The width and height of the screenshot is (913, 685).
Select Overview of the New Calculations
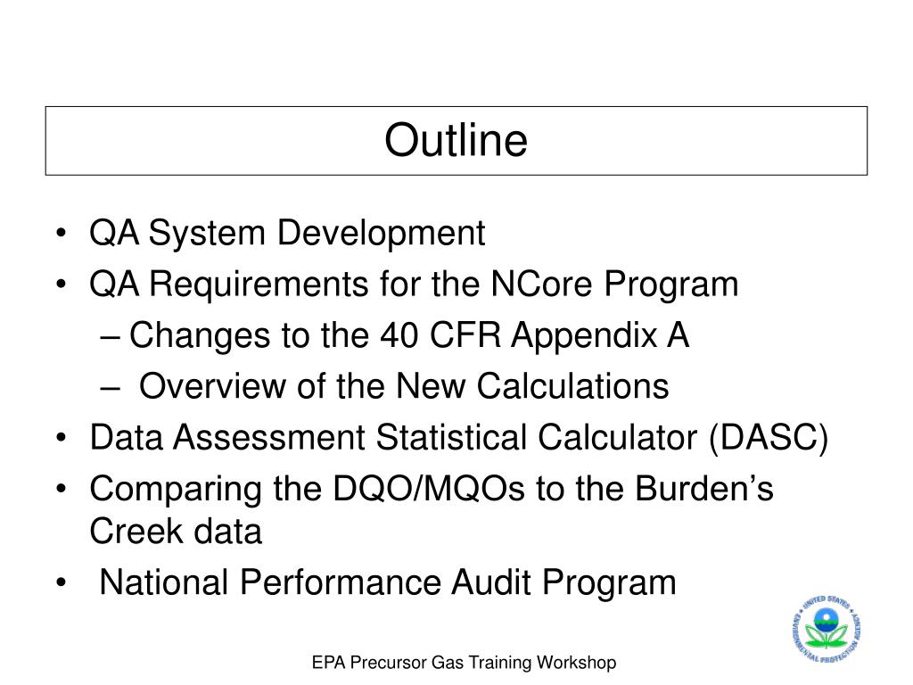click(x=404, y=387)
